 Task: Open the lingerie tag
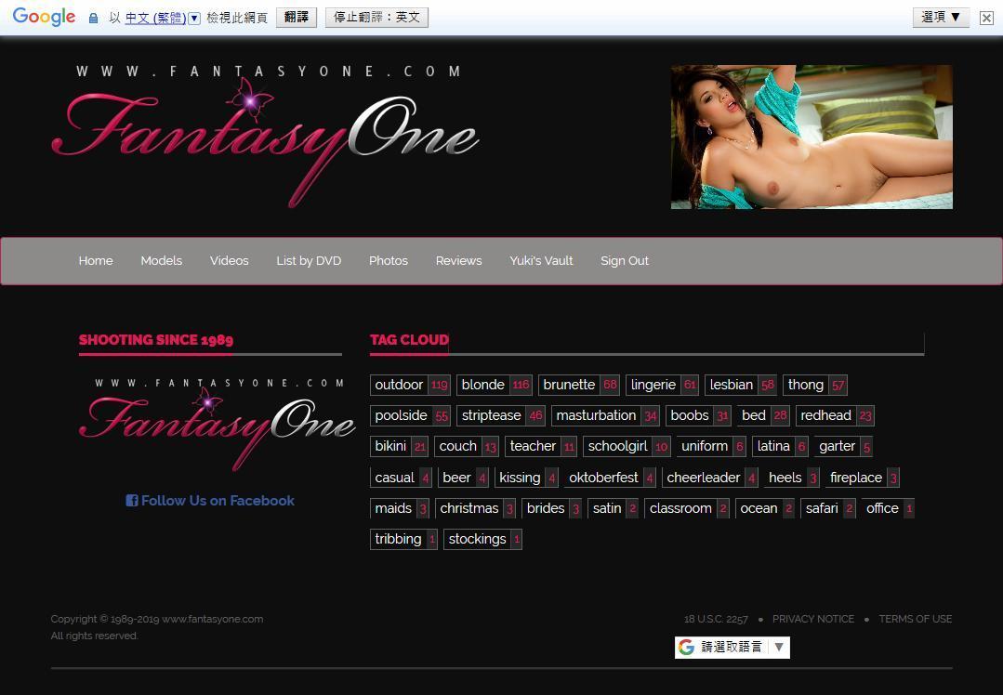click(x=662, y=385)
